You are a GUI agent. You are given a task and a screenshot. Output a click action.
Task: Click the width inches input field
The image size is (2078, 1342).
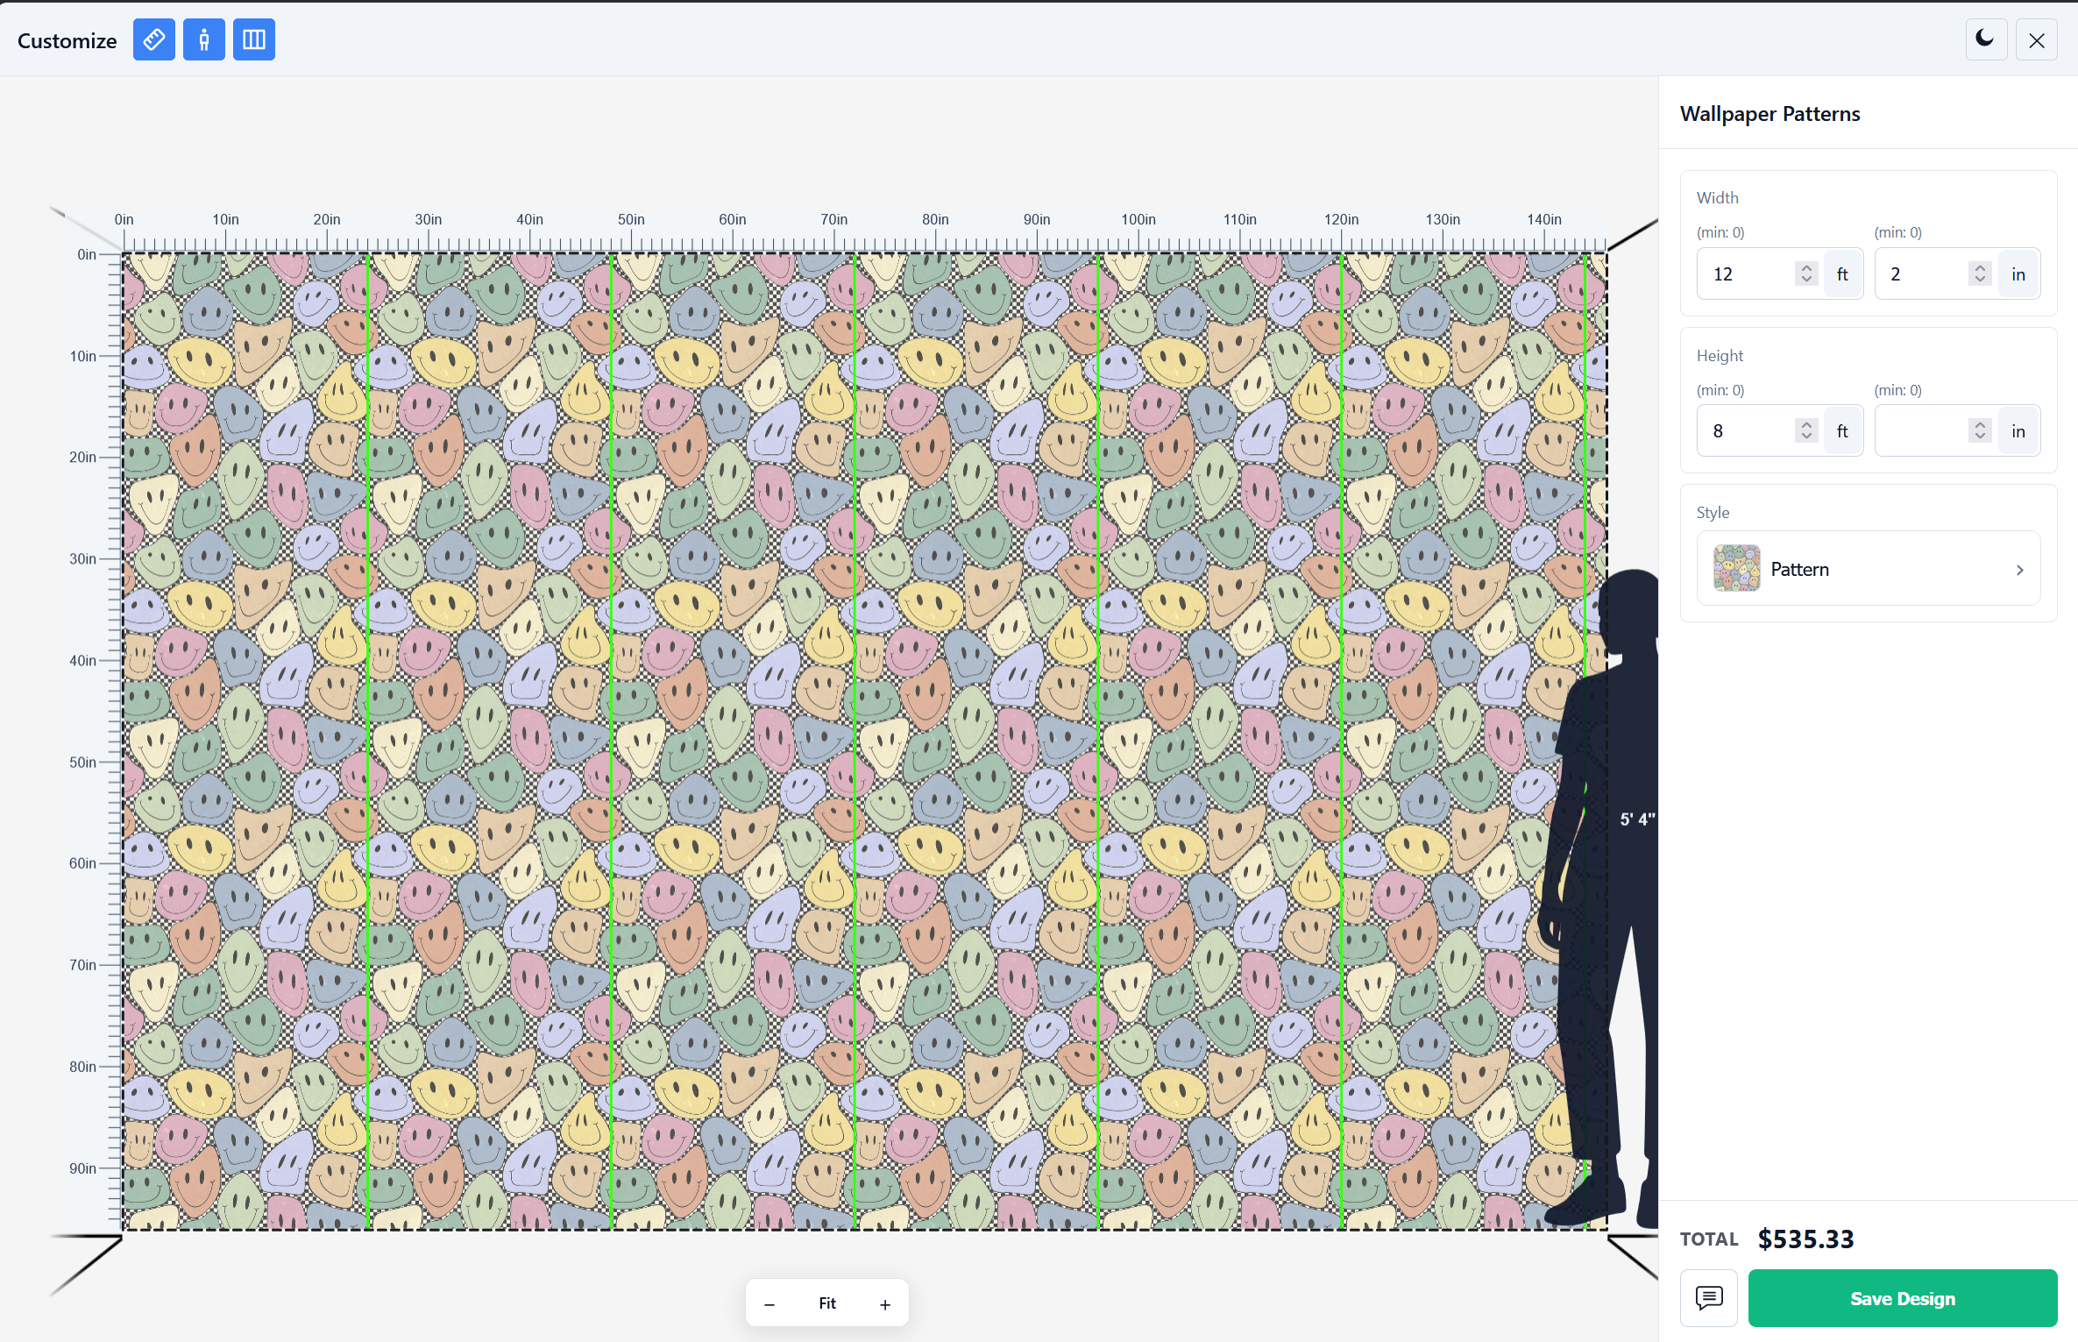tap(1922, 274)
